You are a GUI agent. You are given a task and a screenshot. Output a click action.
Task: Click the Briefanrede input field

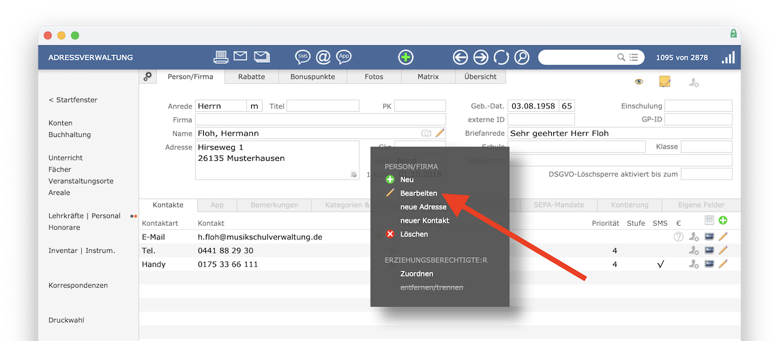point(619,133)
